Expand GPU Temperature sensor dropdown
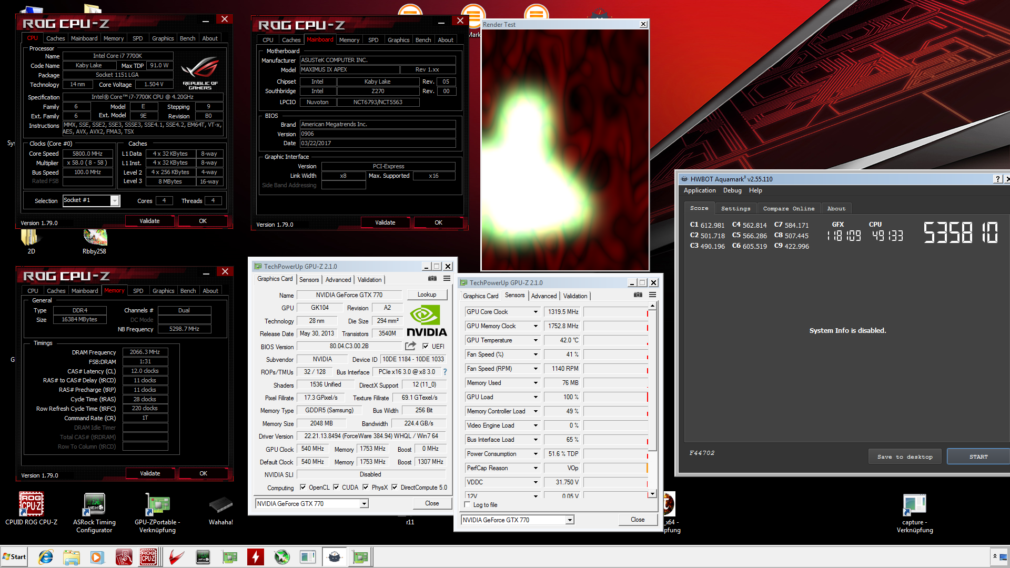1010x568 pixels. coord(536,340)
